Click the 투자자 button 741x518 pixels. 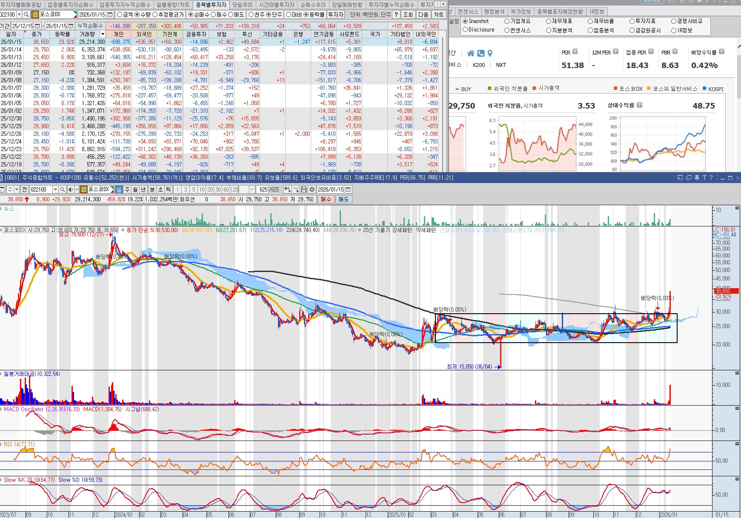pyautogui.click(x=336, y=14)
